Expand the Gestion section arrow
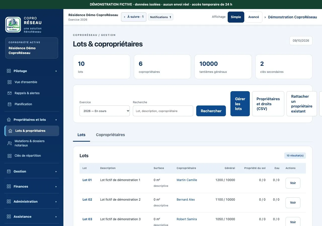Image resolution: width=322 pixels, height=226 pixels. [56, 172]
